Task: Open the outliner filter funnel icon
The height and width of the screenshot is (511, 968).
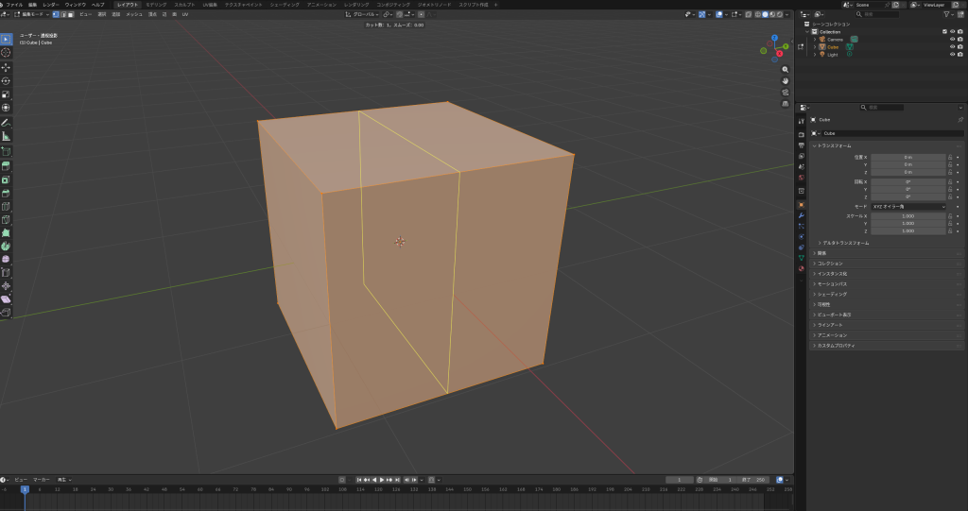Action: tap(947, 14)
